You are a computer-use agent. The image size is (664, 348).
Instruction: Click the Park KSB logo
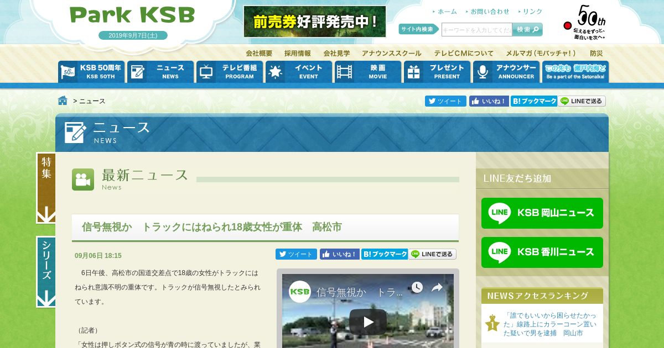coord(132,15)
